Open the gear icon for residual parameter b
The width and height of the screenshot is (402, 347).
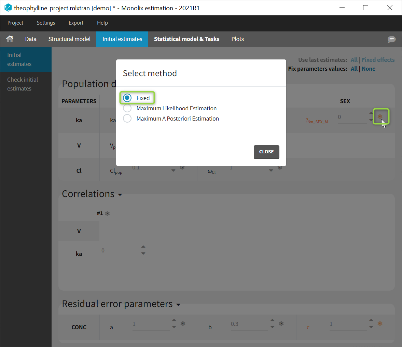(x=281, y=323)
